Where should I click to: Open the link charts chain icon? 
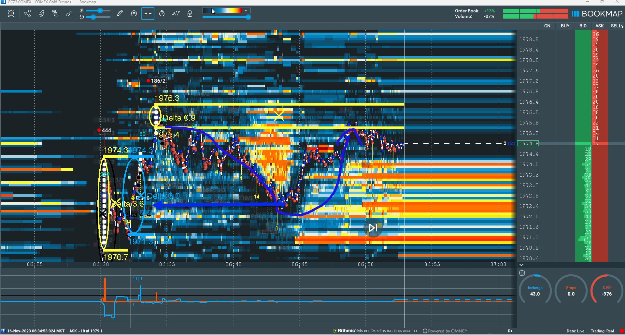69,14
